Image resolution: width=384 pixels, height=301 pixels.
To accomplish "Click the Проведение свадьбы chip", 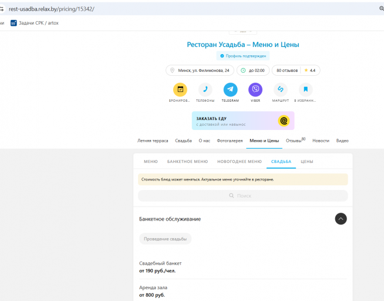I will click(166, 239).
